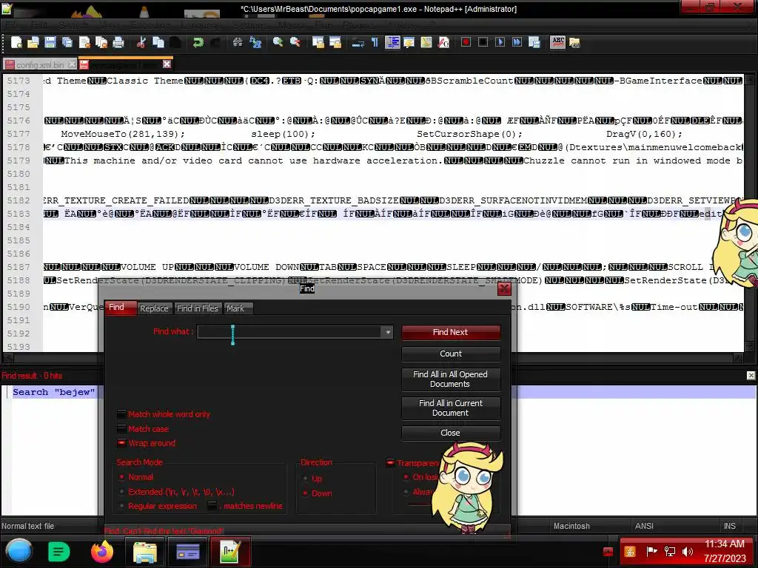This screenshot has height=568, width=758.
Task: Open File Explorer from the taskbar
Action: (x=145, y=552)
